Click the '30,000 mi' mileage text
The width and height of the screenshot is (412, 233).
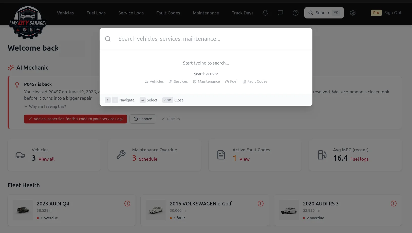(x=178, y=210)
